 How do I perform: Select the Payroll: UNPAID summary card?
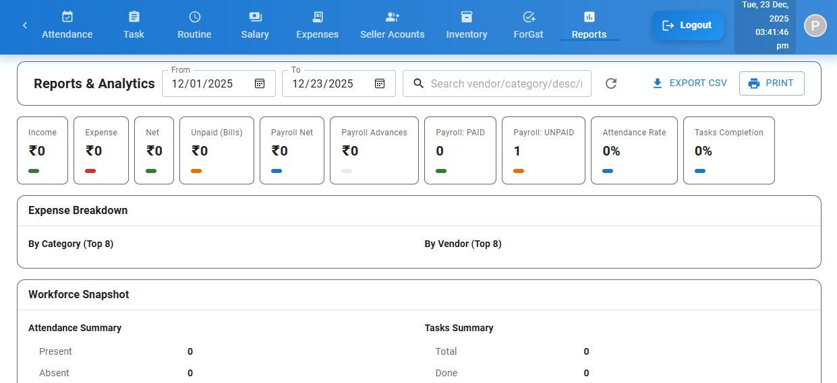pos(543,150)
